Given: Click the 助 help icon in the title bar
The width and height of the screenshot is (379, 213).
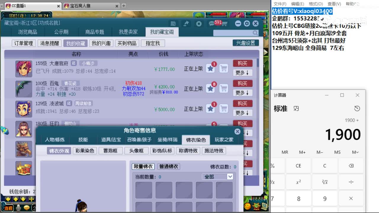Looking at the screenshot, I should click(x=173, y=23).
